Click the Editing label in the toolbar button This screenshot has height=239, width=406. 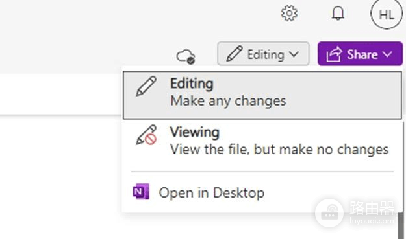pyautogui.click(x=266, y=54)
